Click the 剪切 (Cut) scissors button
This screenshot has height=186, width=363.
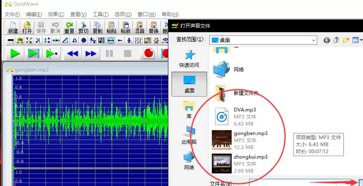click(x=83, y=28)
